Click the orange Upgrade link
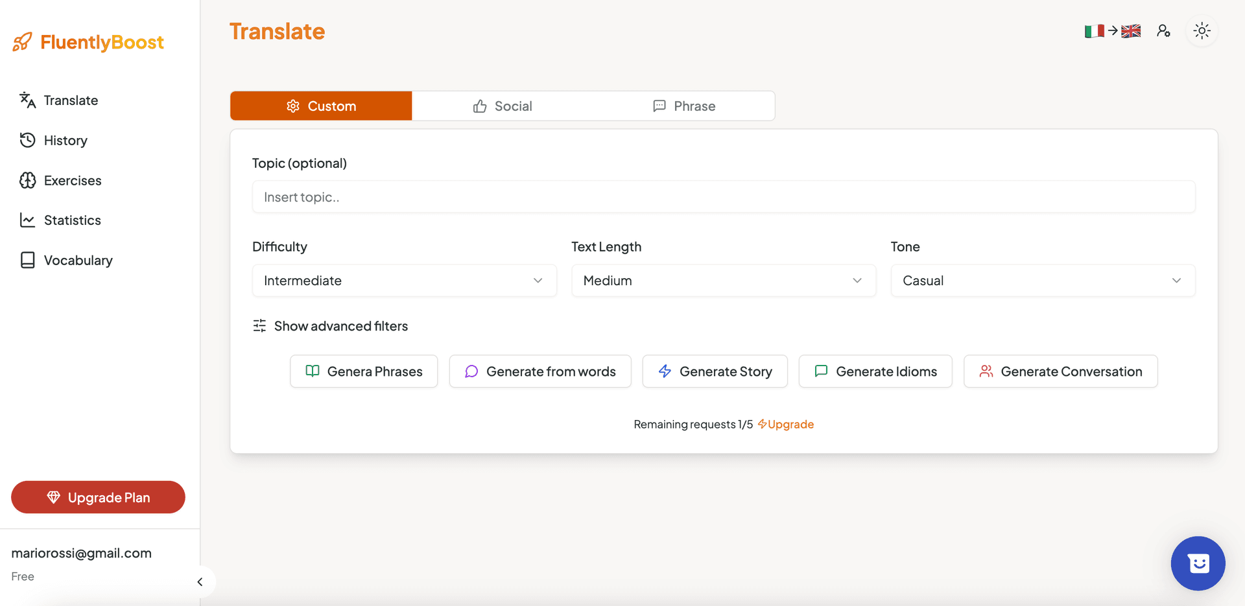This screenshot has height=606, width=1245. pos(786,425)
